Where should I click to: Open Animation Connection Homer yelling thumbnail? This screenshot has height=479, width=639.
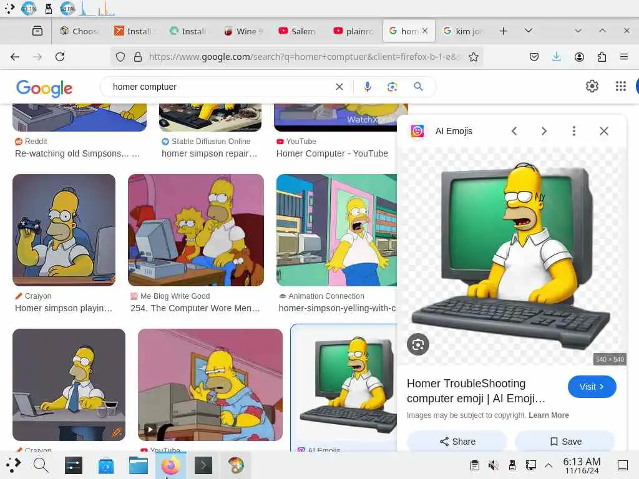(336, 230)
